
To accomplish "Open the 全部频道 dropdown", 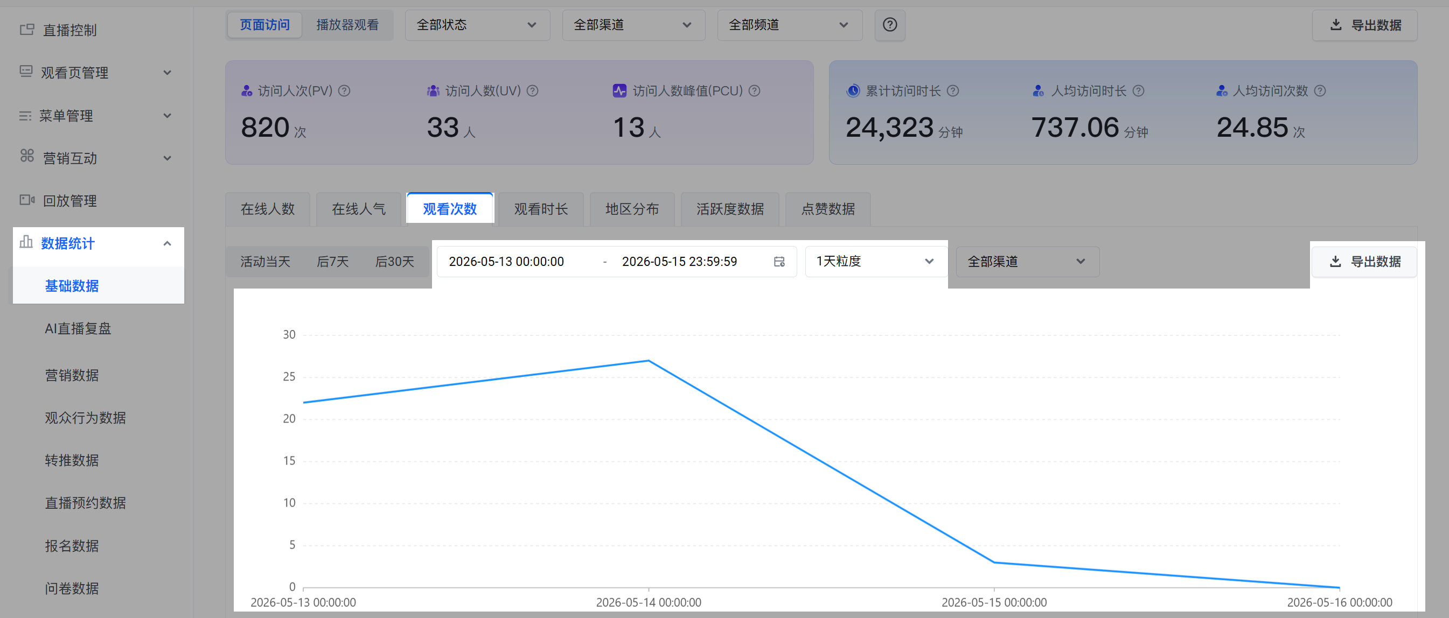I will pos(789,25).
